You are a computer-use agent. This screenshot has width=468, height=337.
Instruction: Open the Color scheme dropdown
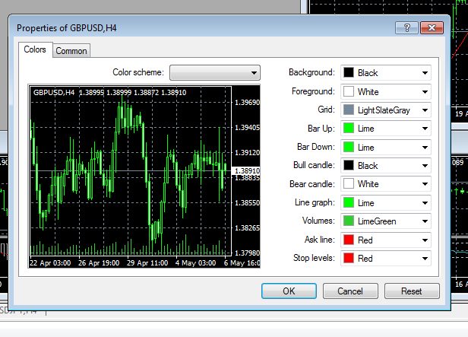click(x=215, y=72)
